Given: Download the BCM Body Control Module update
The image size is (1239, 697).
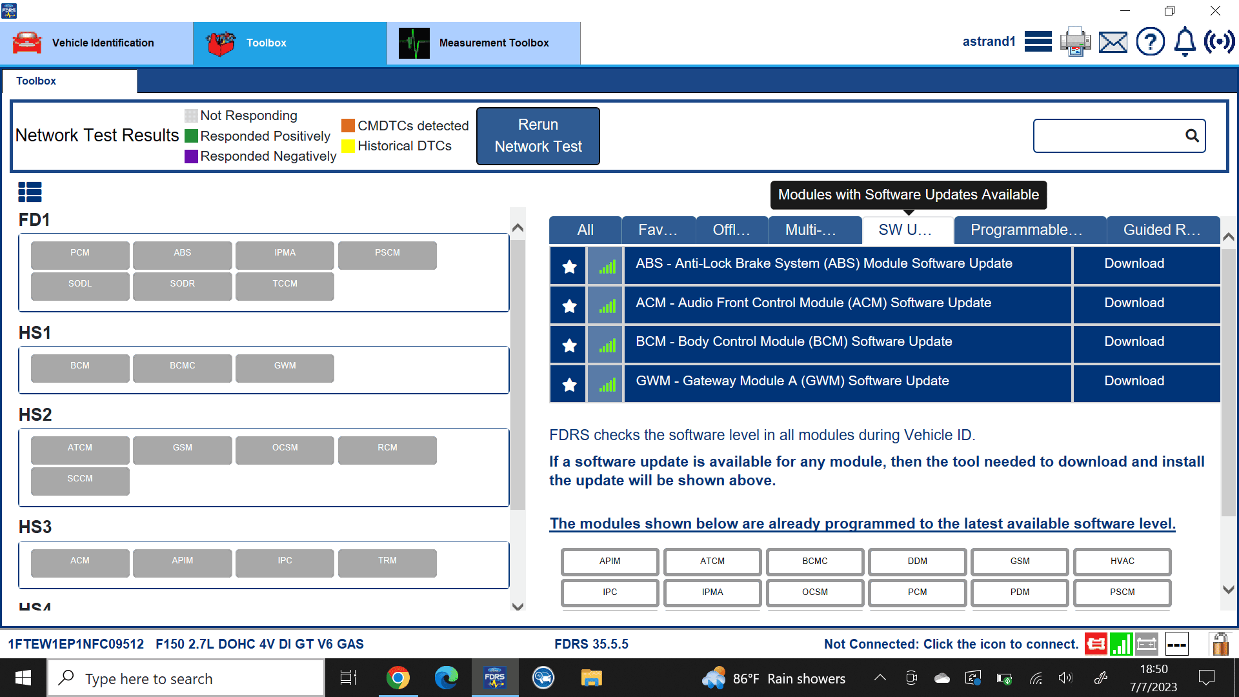Looking at the screenshot, I should click(x=1133, y=341).
